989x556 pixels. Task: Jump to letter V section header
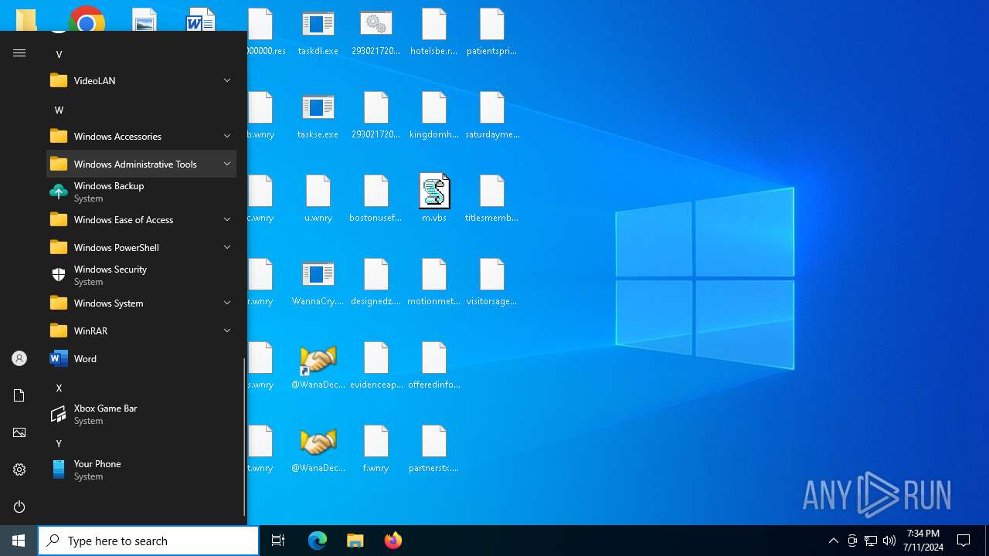(59, 54)
